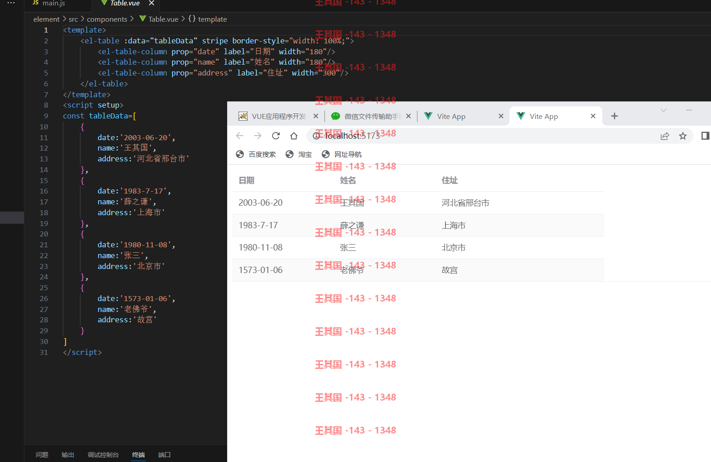View site information icon in address bar
The image size is (711, 462).
(x=317, y=136)
